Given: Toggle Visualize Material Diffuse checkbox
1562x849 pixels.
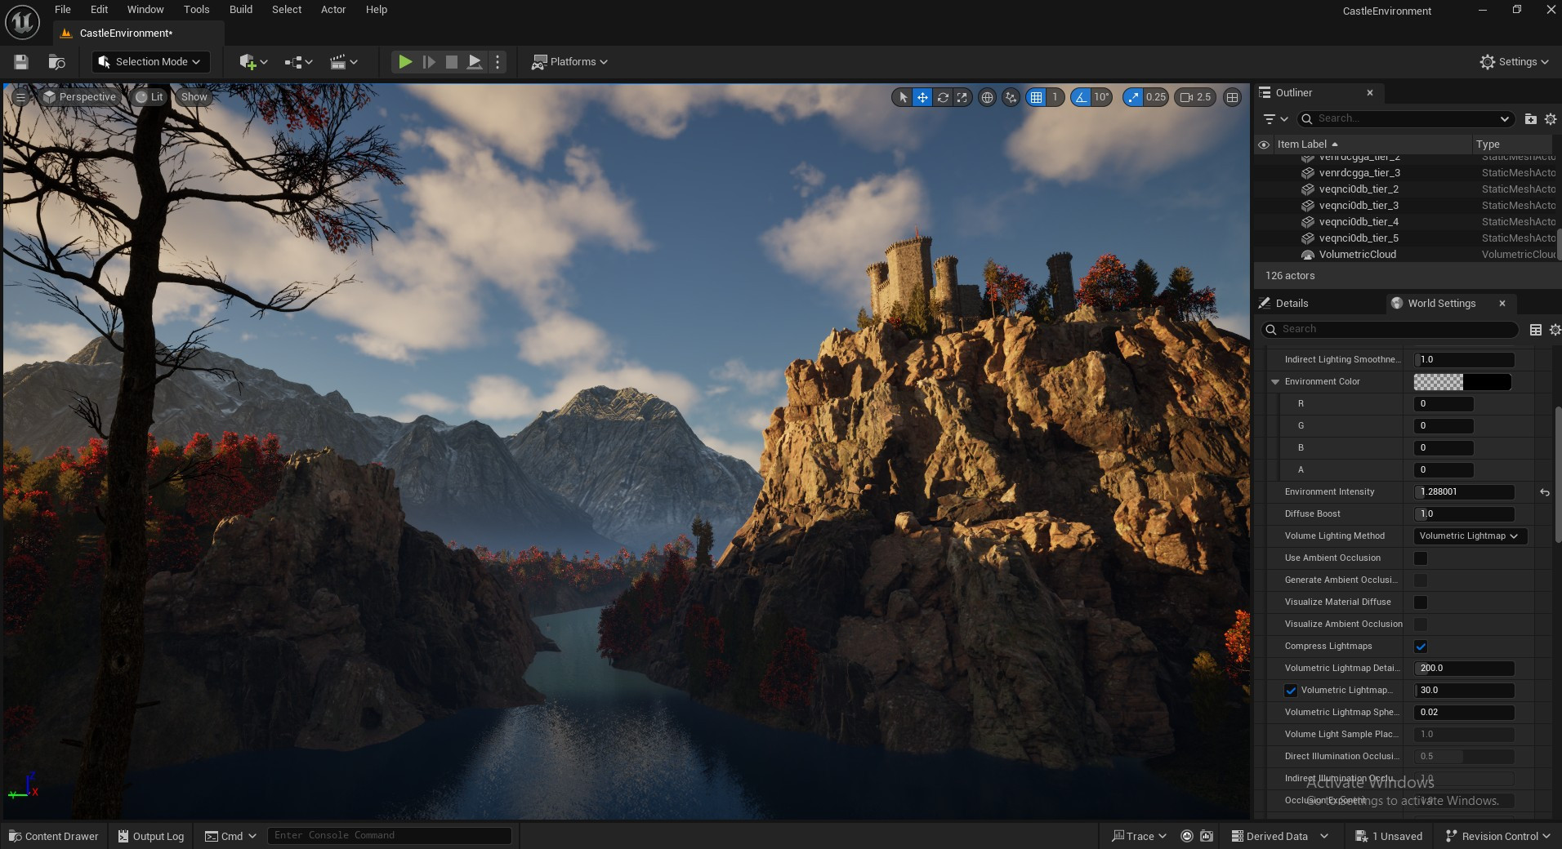Looking at the screenshot, I should point(1421,602).
